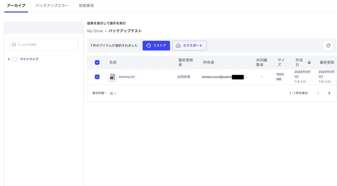Screen dimensions: 337x186
Task: Open the バックアップエラー tab
Action: [52, 6]
